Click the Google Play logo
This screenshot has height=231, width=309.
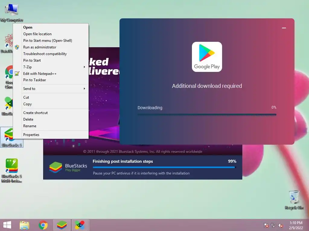click(x=207, y=57)
